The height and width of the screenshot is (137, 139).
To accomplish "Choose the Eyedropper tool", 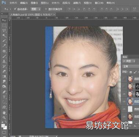I will tap(4, 46).
